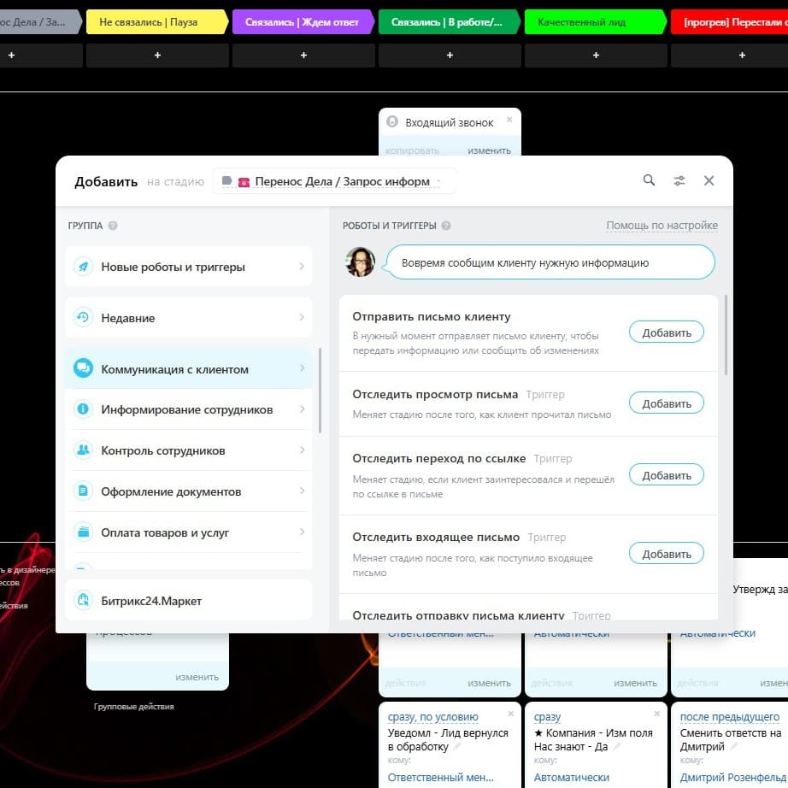Click the group list vertical scrollbar
Screen dimensions: 788x788
320,391
